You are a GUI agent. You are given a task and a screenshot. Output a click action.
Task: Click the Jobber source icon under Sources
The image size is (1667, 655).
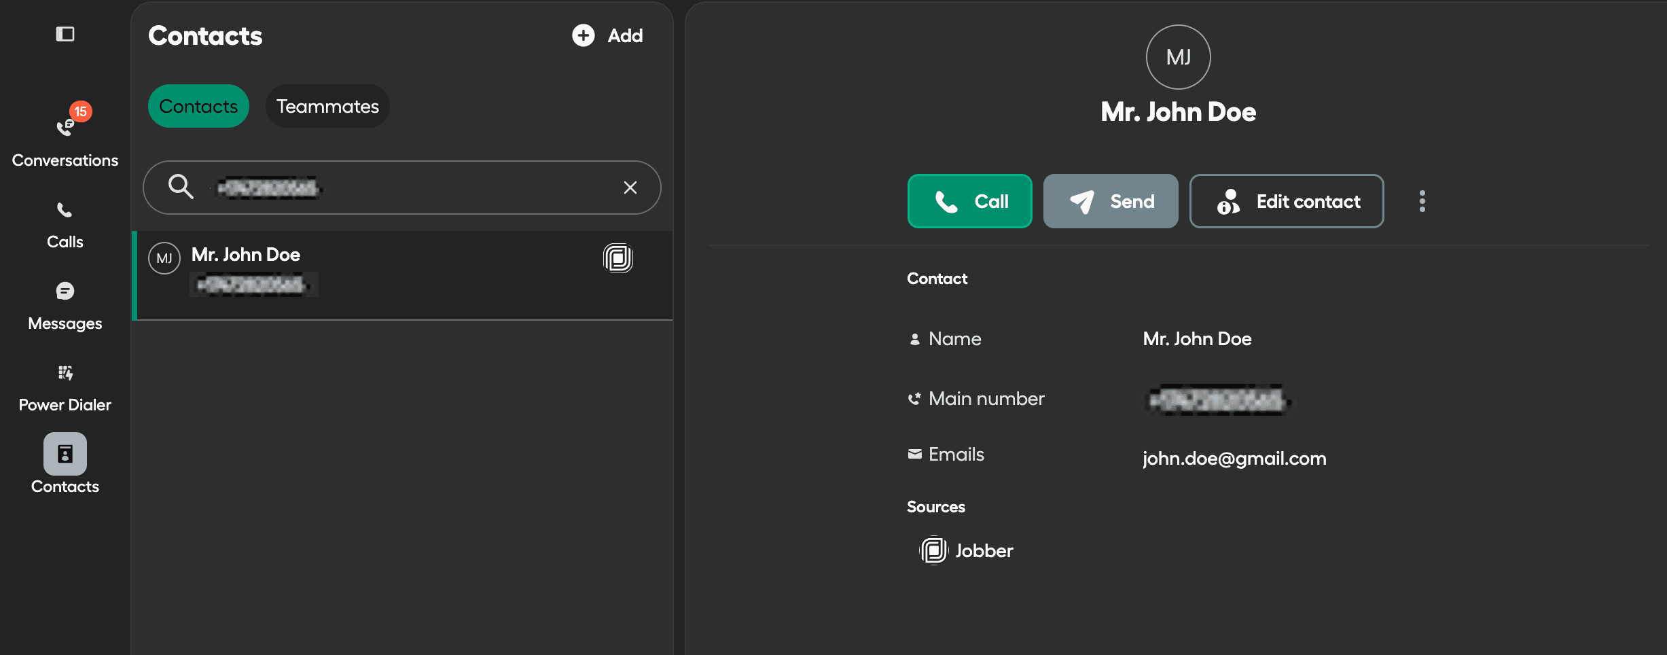933,550
